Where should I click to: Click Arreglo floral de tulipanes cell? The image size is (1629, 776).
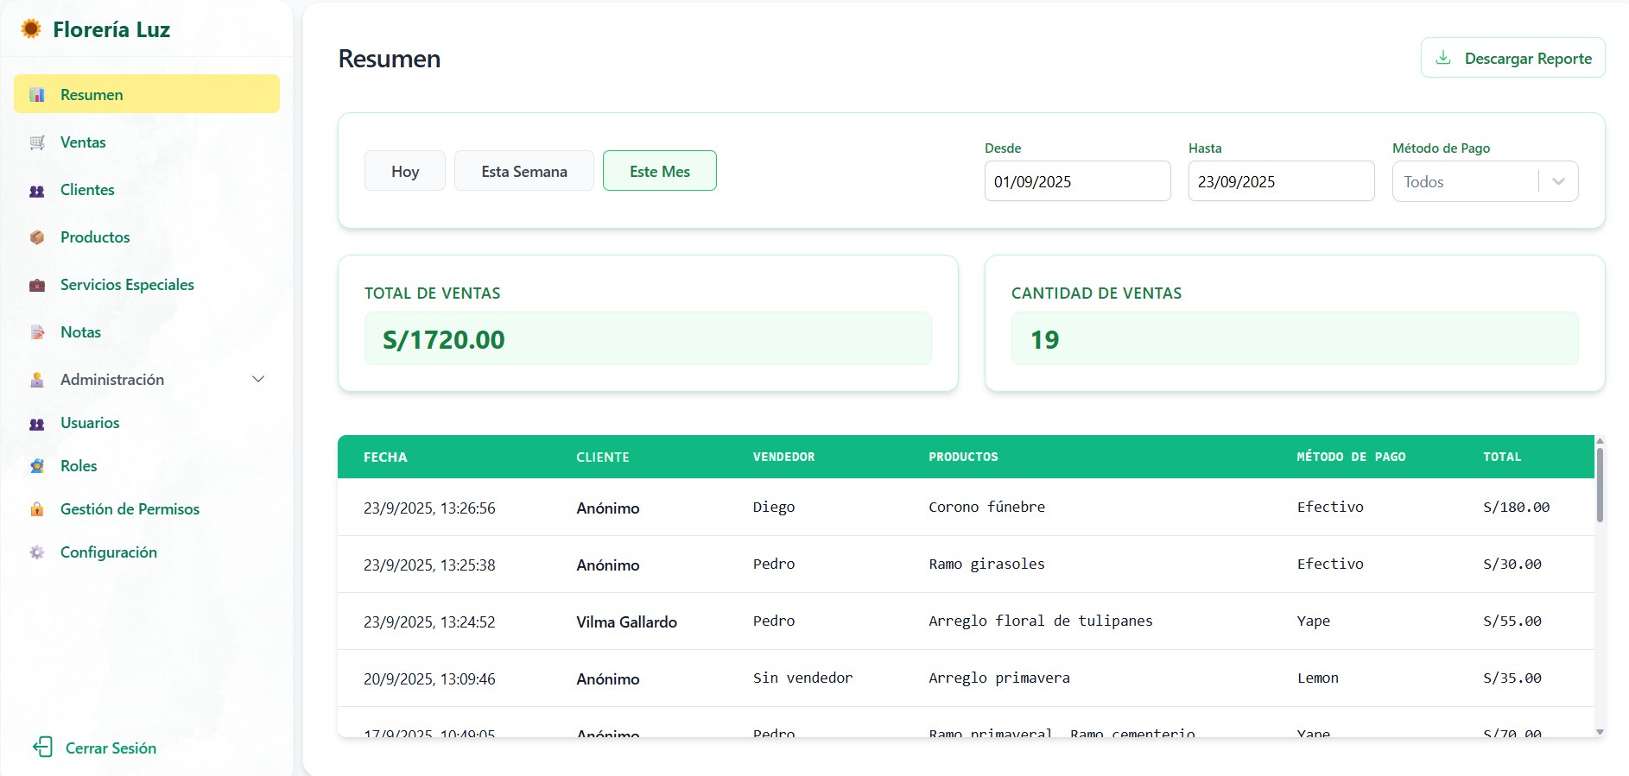coord(1040,621)
